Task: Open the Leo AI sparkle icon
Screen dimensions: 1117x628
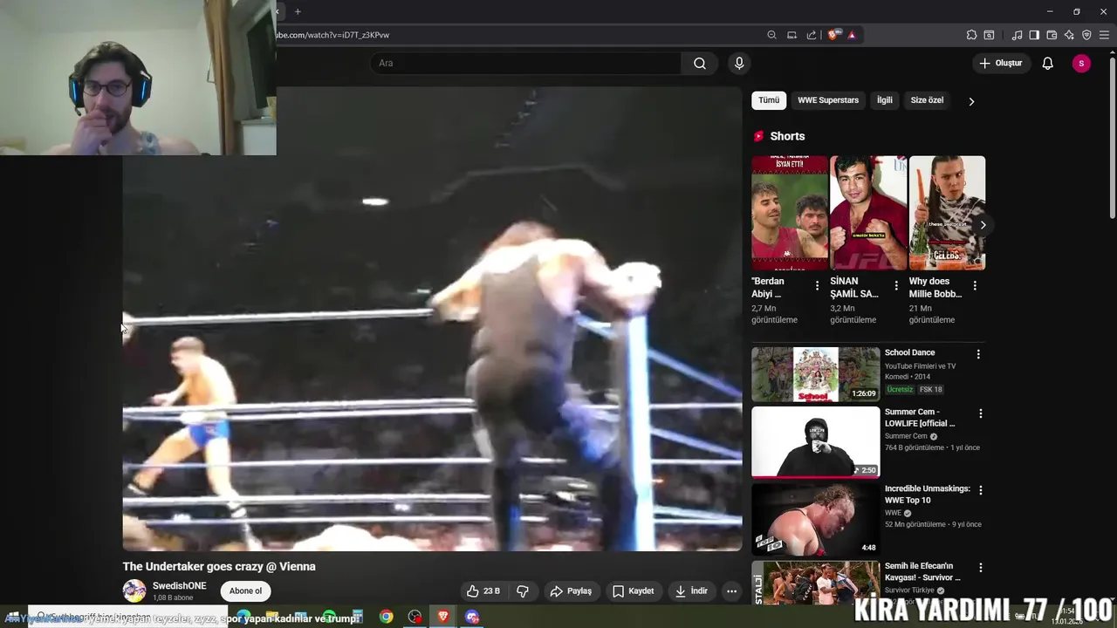Action: [1069, 35]
